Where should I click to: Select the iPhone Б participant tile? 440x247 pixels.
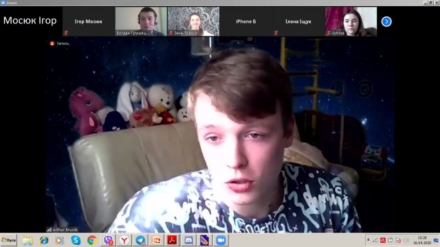(246, 21)
